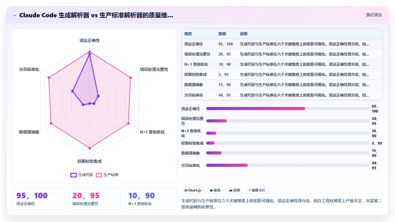The image size is (395, 222).
Task: Click table value 20，95
Action: [x=225, y=54]
